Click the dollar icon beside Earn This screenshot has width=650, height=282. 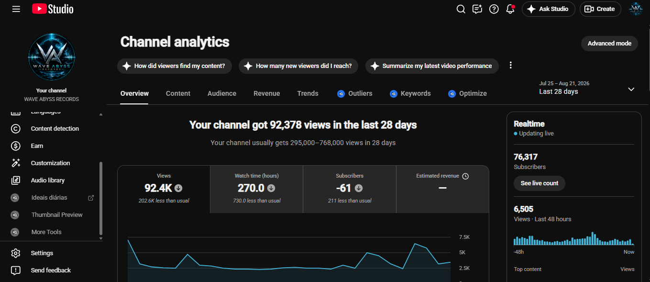15,146
